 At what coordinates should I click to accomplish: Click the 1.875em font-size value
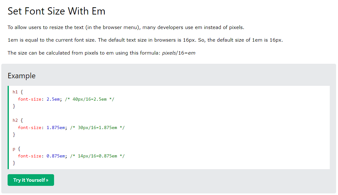click(56, 127)
